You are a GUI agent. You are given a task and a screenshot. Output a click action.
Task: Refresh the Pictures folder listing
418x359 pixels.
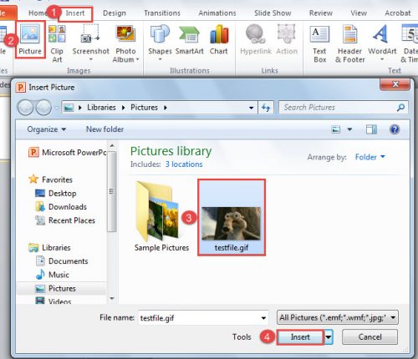tap(266, 108)
